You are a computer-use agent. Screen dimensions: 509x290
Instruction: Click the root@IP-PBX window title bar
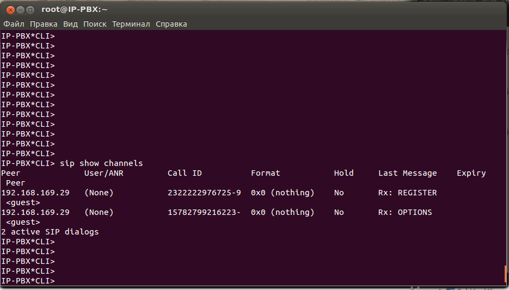pyautogui.click(x=272, y=9)
